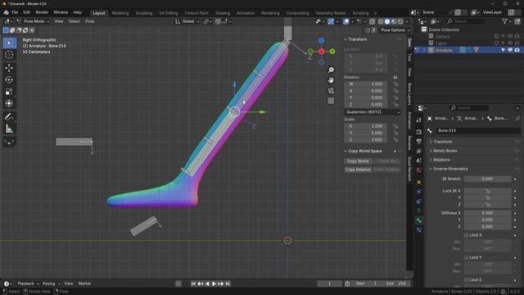Play the animation
Image resolution: width=524 pixels, height=295 pixels.
click(x=214, y=284)
